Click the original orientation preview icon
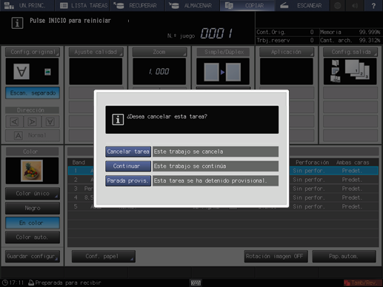Screen dimensions: 383x287 pos(21,72)
